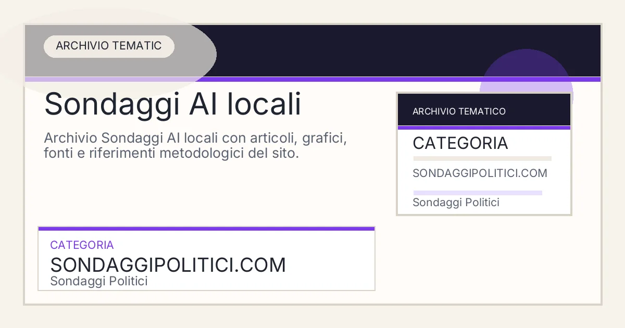Select the Sondaggi AI locali main title
Viewport: 625px width, 328px height.
(x=172, y=104)
